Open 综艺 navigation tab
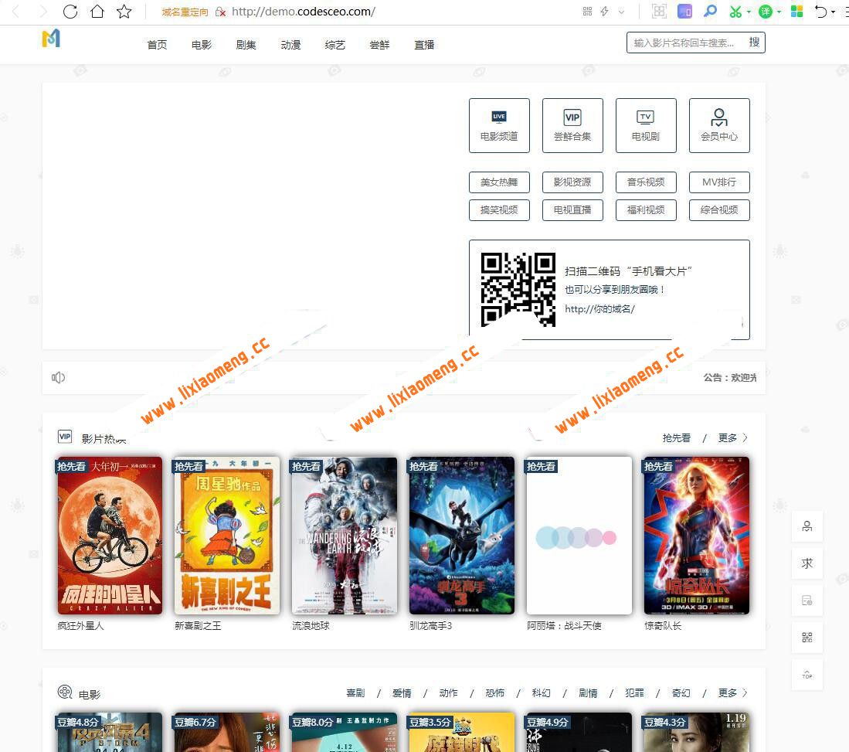 (x=335, y=45)
